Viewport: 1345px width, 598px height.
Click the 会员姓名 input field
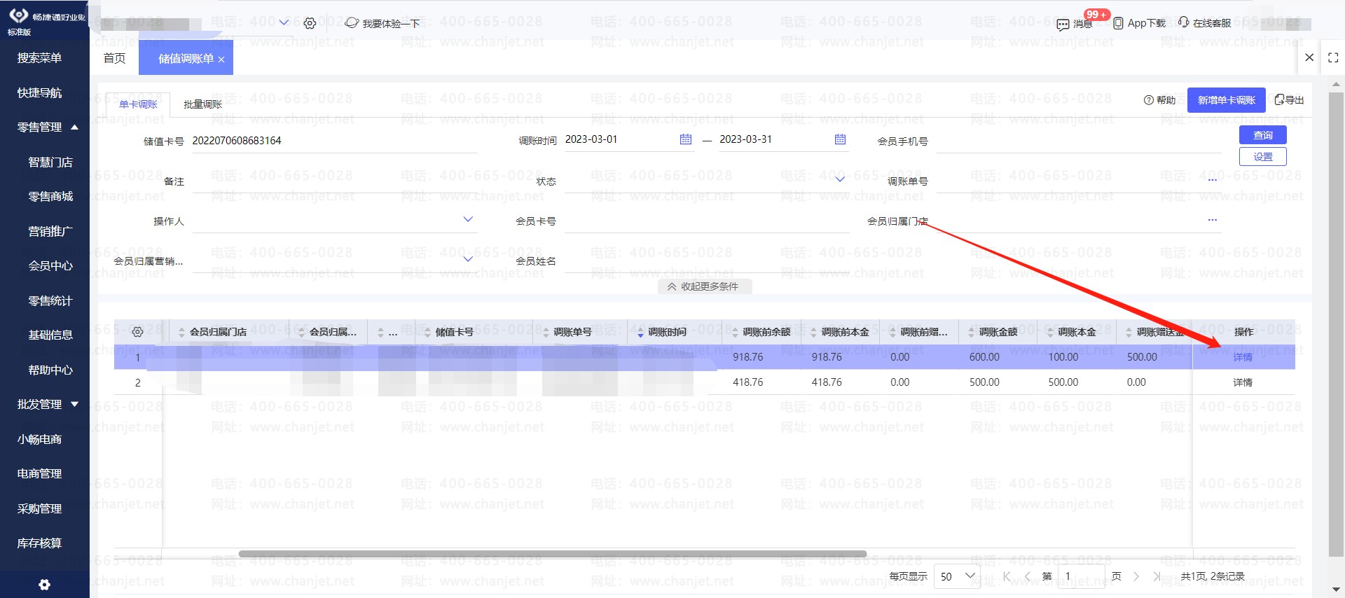[707, 260]
